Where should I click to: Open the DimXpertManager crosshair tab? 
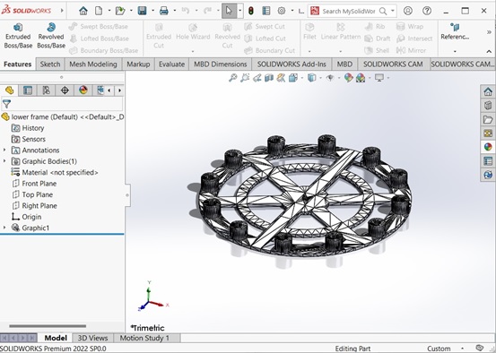coord(65,90)
